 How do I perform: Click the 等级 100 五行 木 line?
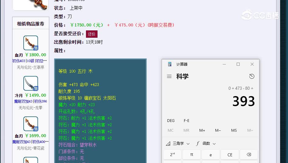pos(75,71)
